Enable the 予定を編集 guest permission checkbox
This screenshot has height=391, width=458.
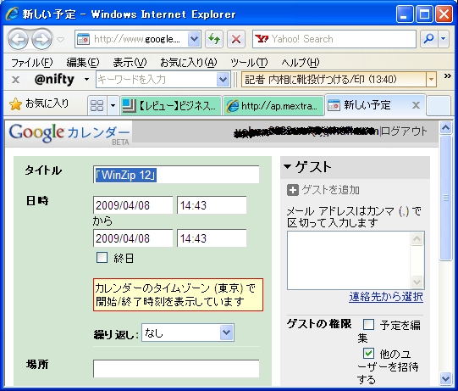pos(368,325)
